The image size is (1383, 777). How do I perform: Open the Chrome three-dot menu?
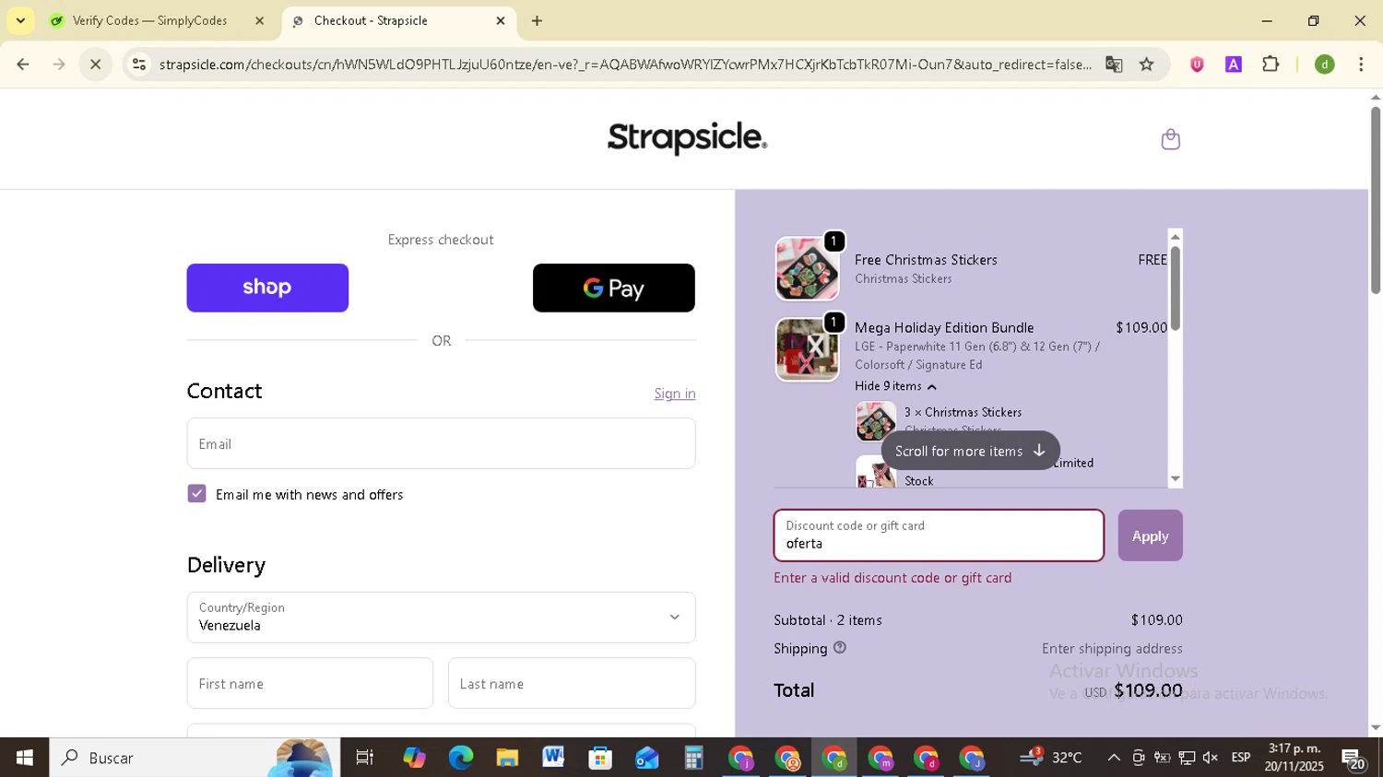(x=1361, y=65)
